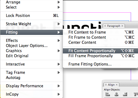Click the Align horizontal centers icon
The height and width of the screenshot is (98, 138).
pos(116,94)
